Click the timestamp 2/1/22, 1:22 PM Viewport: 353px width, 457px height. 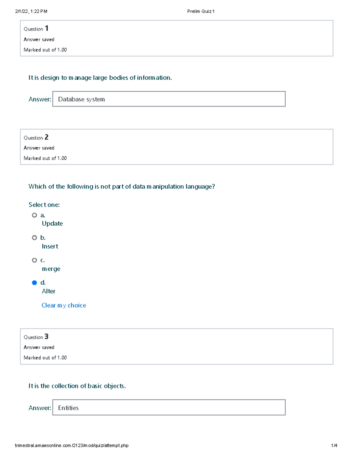[31, 11]
